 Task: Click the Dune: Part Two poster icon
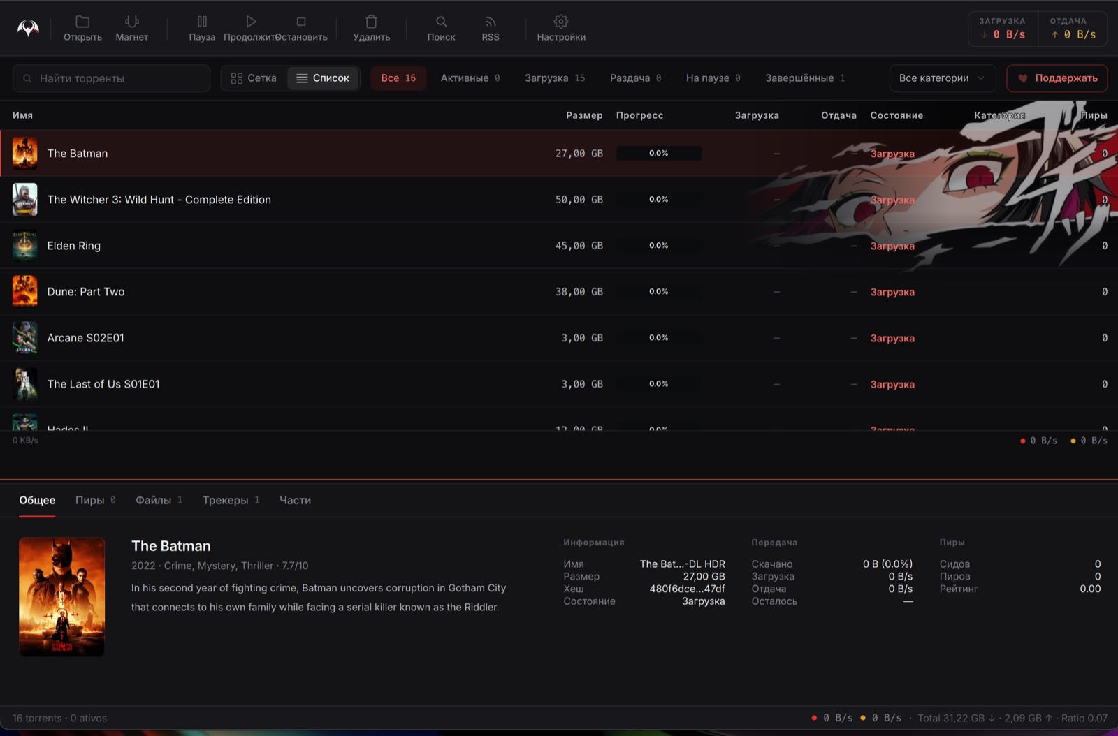tap(24, 291)
